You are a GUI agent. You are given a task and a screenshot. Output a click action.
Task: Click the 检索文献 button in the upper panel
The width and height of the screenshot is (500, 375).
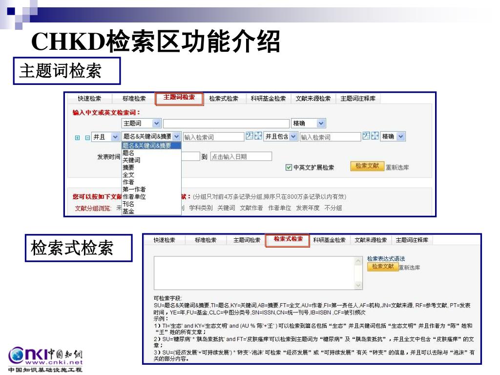[367, 166]
